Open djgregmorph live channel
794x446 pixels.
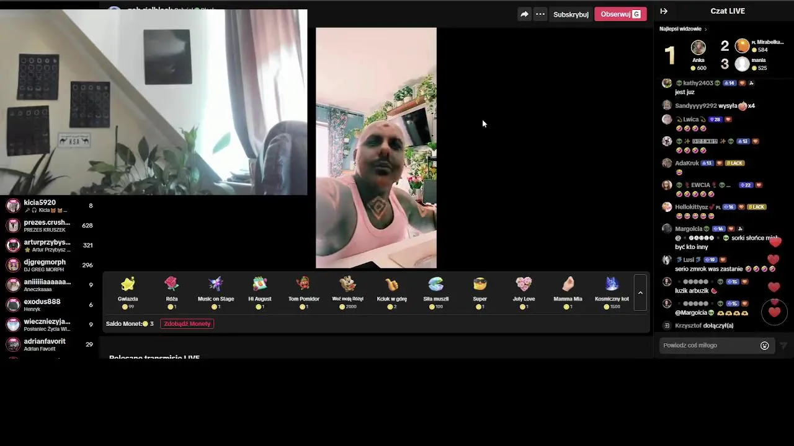pos(50,265)
